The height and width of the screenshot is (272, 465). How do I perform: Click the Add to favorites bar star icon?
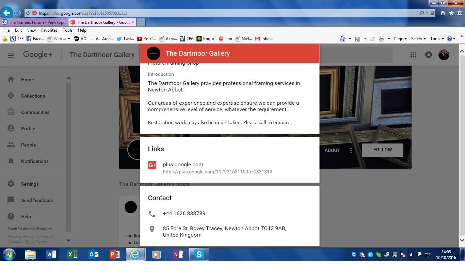click(x=5, y=39)
